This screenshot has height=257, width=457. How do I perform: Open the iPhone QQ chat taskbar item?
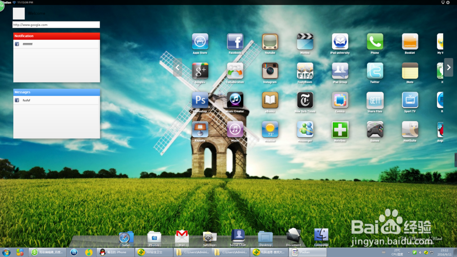pyautogui.click(x=116, y=252)
